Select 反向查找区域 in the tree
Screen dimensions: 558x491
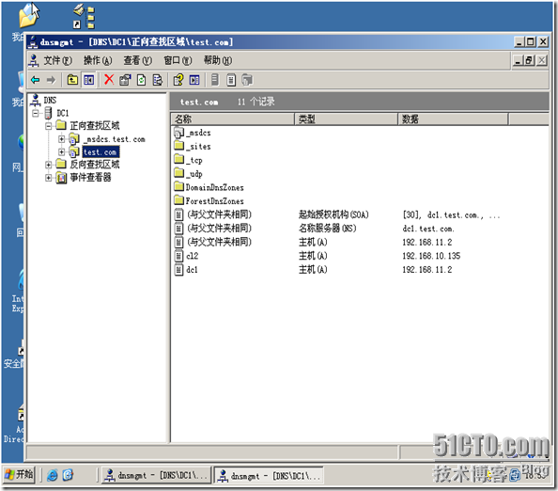pyautogui.click(x=95, y=165)
